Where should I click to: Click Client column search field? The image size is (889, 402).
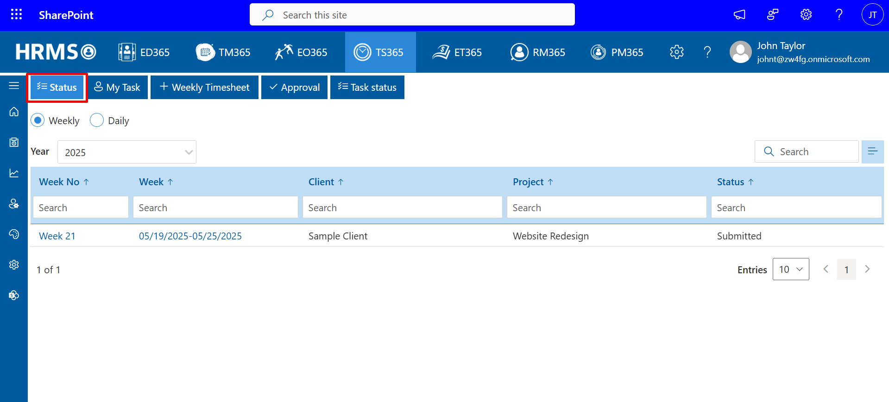(403, 207)
